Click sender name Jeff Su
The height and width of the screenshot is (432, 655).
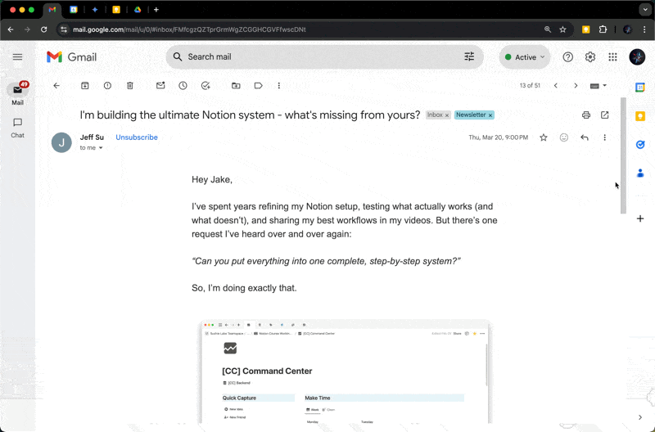92,137
